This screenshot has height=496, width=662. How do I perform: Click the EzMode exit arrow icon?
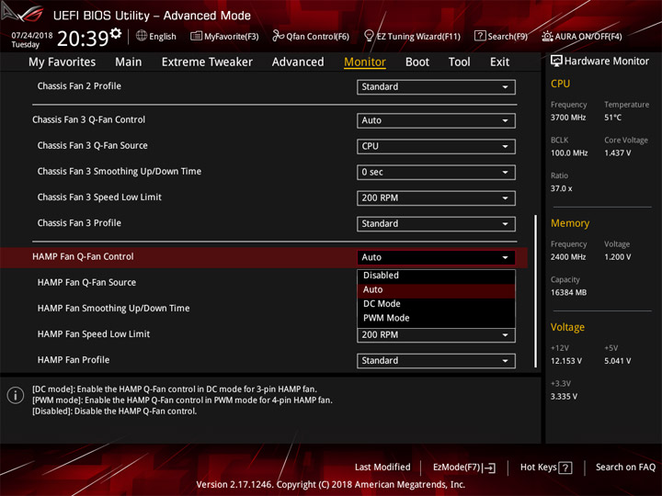[x=490, y=468]
